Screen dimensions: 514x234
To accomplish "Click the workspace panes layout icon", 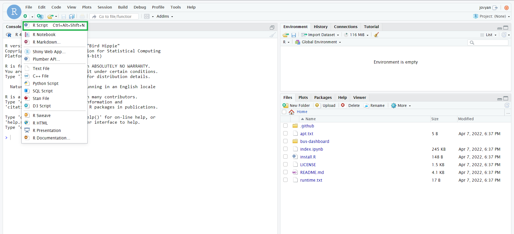I will [x=147, y=17].
